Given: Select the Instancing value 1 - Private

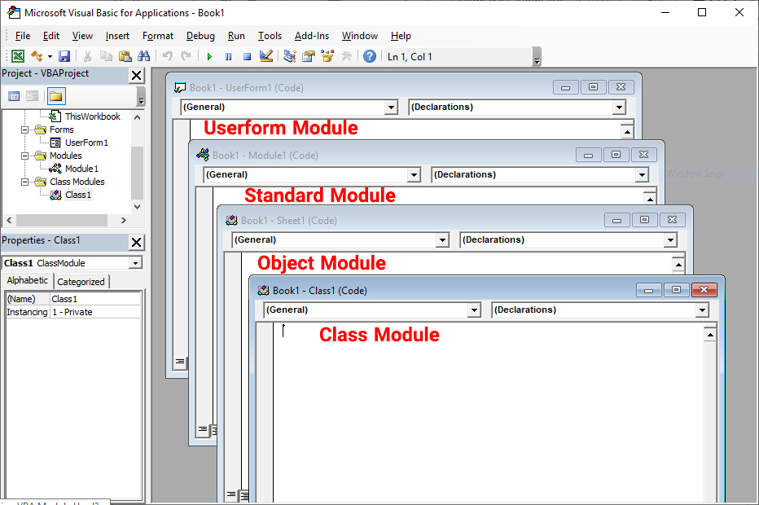Looking at the screenshot, I should click(x=95, y=312).
